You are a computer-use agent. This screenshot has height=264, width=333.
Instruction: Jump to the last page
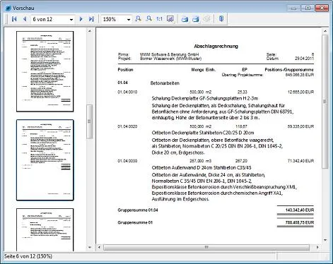click(x=91, y=19)
